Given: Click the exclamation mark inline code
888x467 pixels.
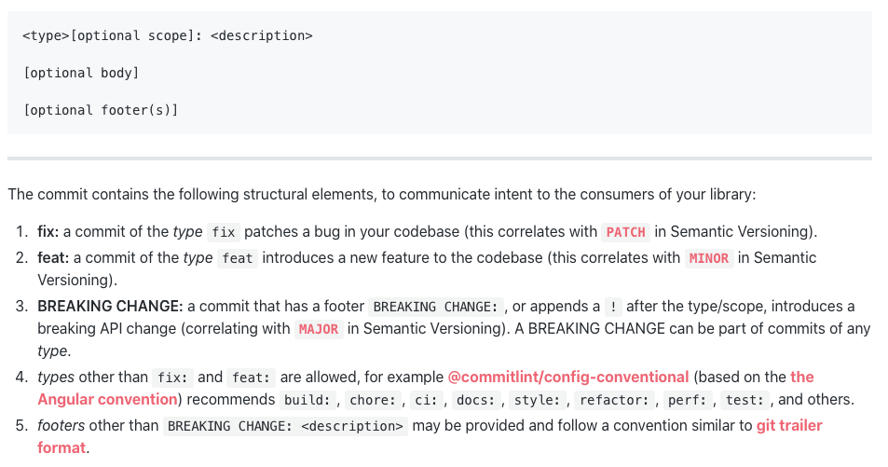Looking at the screenshot, I should click(613, 307).
